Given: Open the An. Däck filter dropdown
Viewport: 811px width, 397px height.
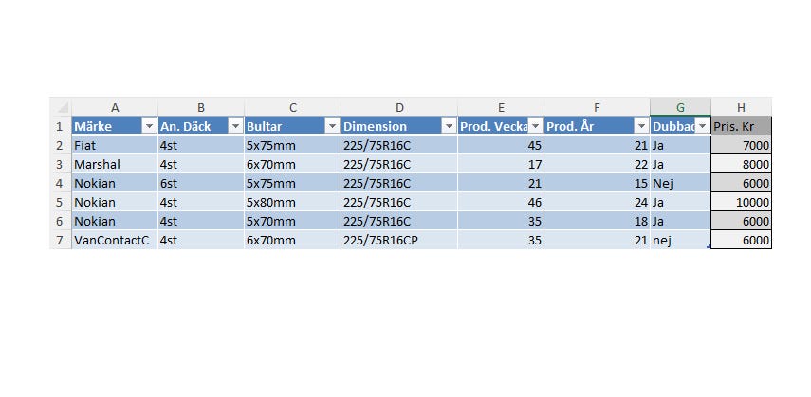Looking at the screenshot, I should [235, 126].
